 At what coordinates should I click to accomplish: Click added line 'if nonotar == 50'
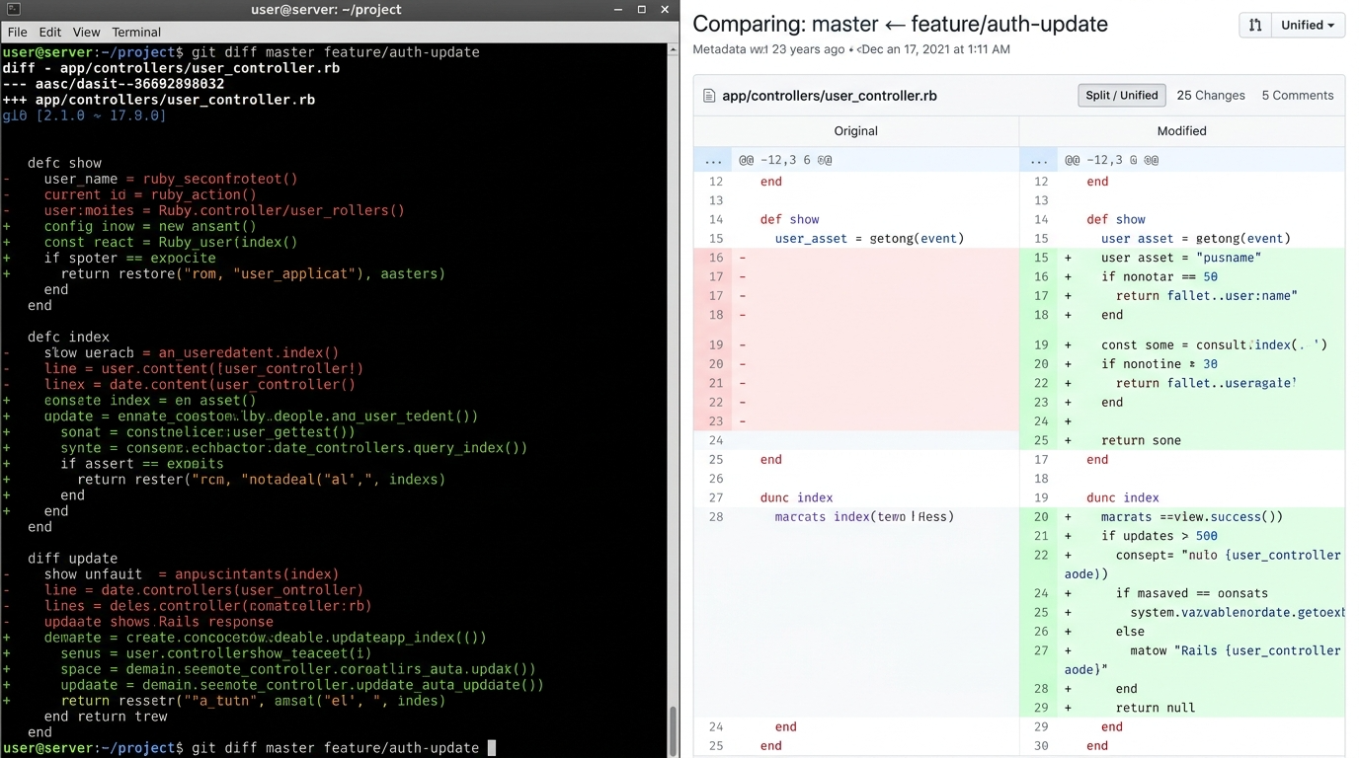1159,276
